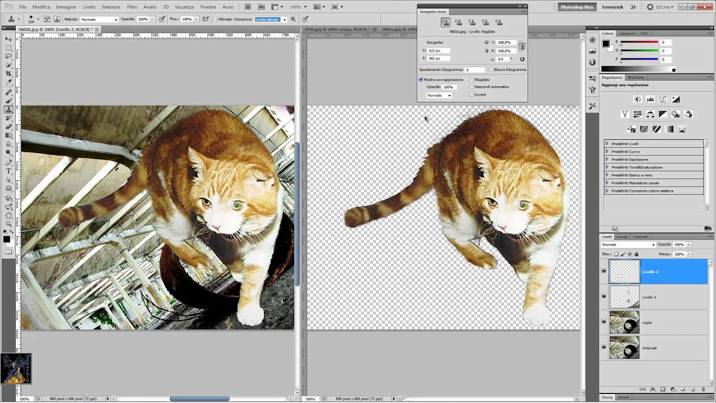Screen dimensions: 716x403
Task: Select the copia layer thumbnail
Action: [624, 322]
